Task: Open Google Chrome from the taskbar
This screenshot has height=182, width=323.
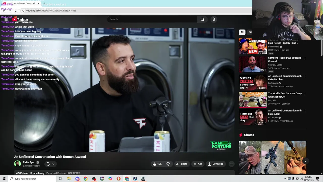Action: tap(86, 179)
